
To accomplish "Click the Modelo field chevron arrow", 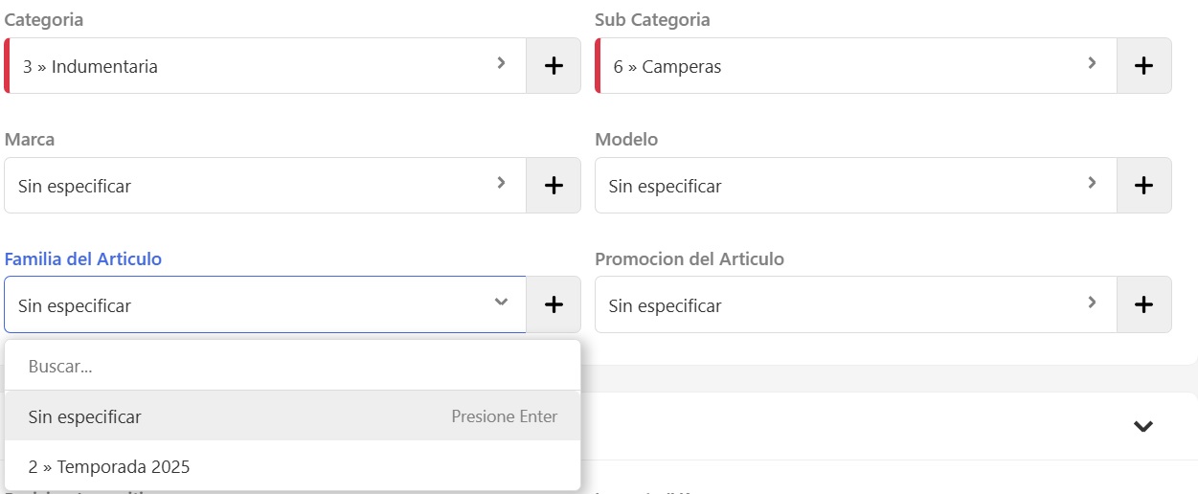I will point(1092,183).
